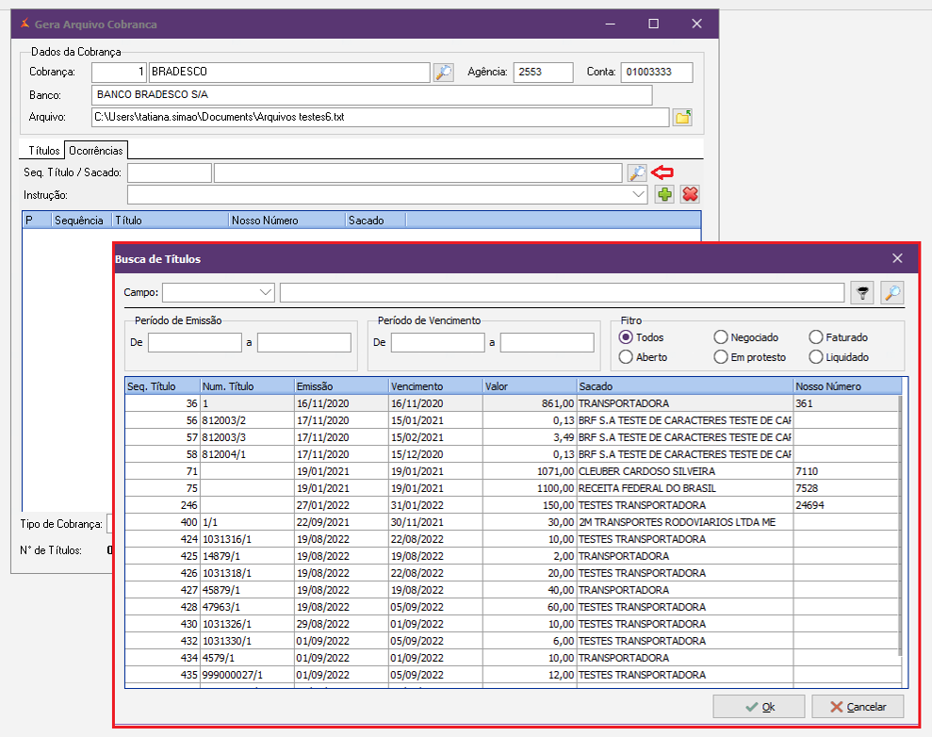Click the Cancelar button
Viewport: 932px width, 737px height.
tap(858, 707)
